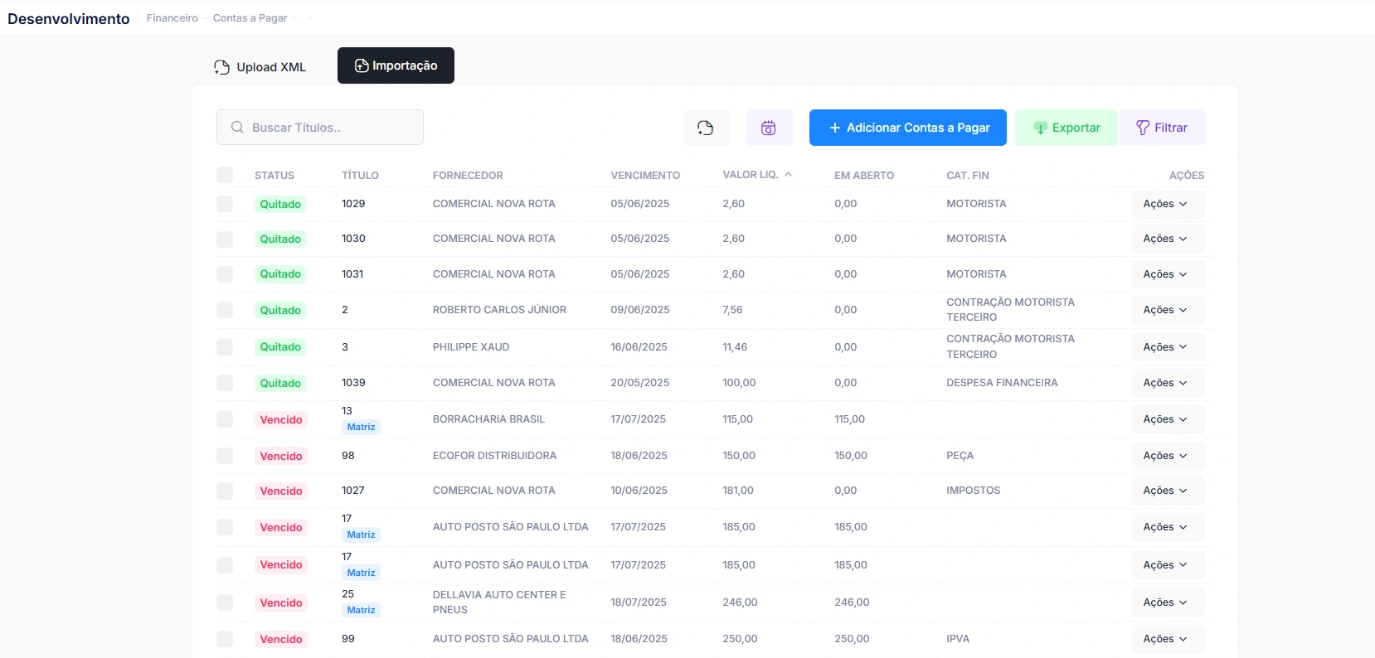Image resolution: width=1375 pixels, height=658 pixels.
Task: Click the funnel icon in Filtrar
Action: (x=1143, y=128)
